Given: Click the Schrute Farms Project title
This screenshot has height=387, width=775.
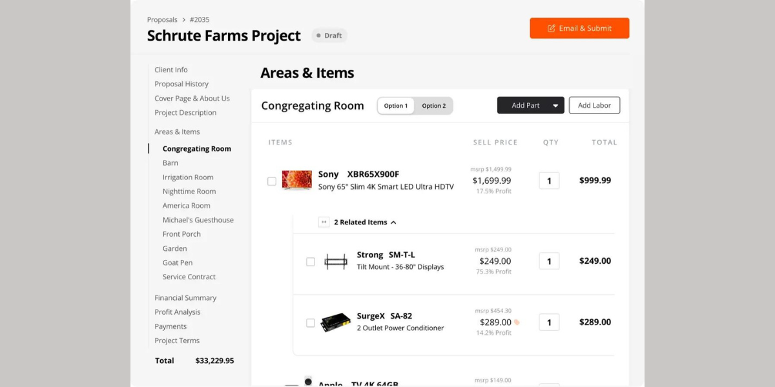Looking at the screenshot, I should point(223,35).
